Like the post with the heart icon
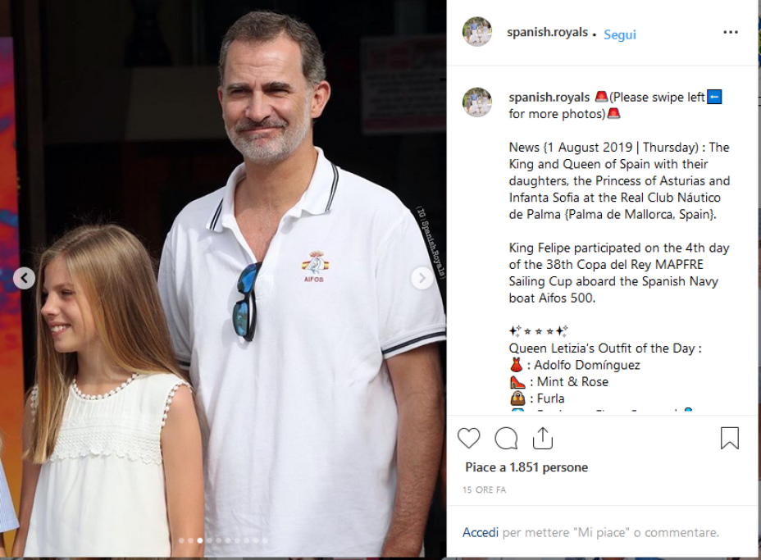The width and height of the screenshot is (761, 560). pos(468,438)
